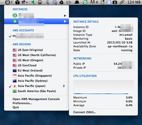Select US East (Virginia) region
This screenshot has width=142, height=125.
(x=37, y=50)
